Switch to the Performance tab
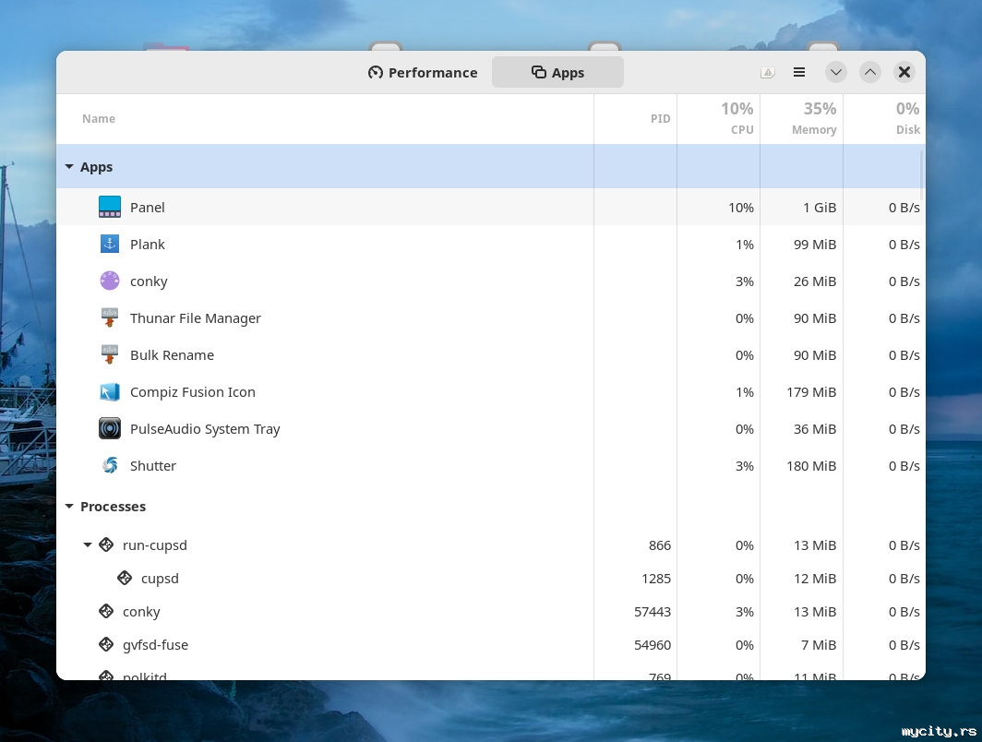 click(x=423, y=73)
